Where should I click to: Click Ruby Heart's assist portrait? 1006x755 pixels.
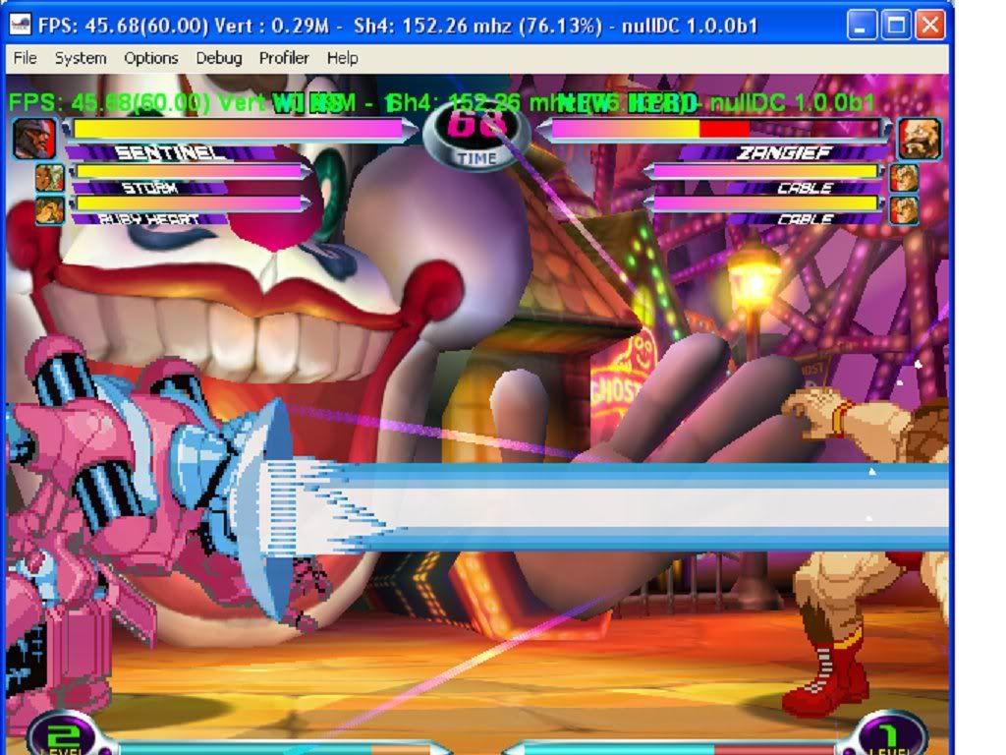pyautogui.click(x=50, y=210)
